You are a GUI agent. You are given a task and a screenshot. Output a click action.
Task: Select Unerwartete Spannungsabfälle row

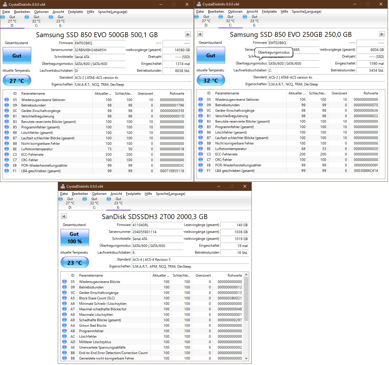(x=152, y=347)
